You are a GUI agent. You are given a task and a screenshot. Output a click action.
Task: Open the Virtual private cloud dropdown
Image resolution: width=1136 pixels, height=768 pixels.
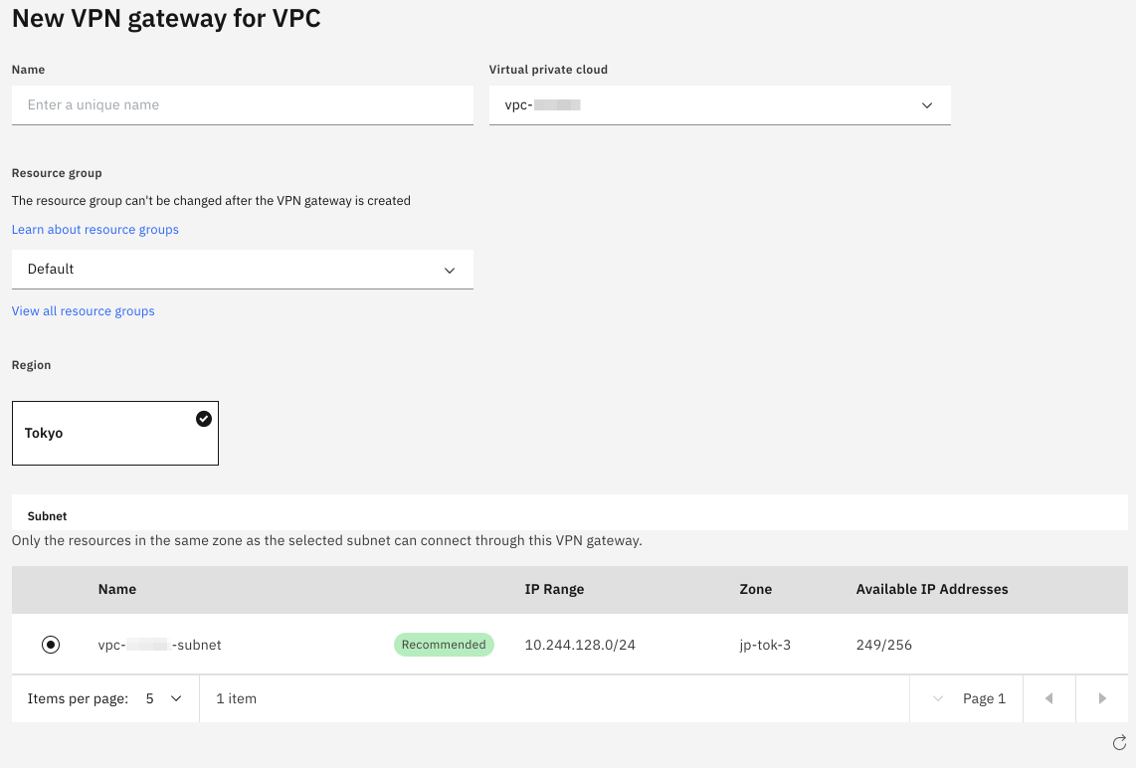719,104
